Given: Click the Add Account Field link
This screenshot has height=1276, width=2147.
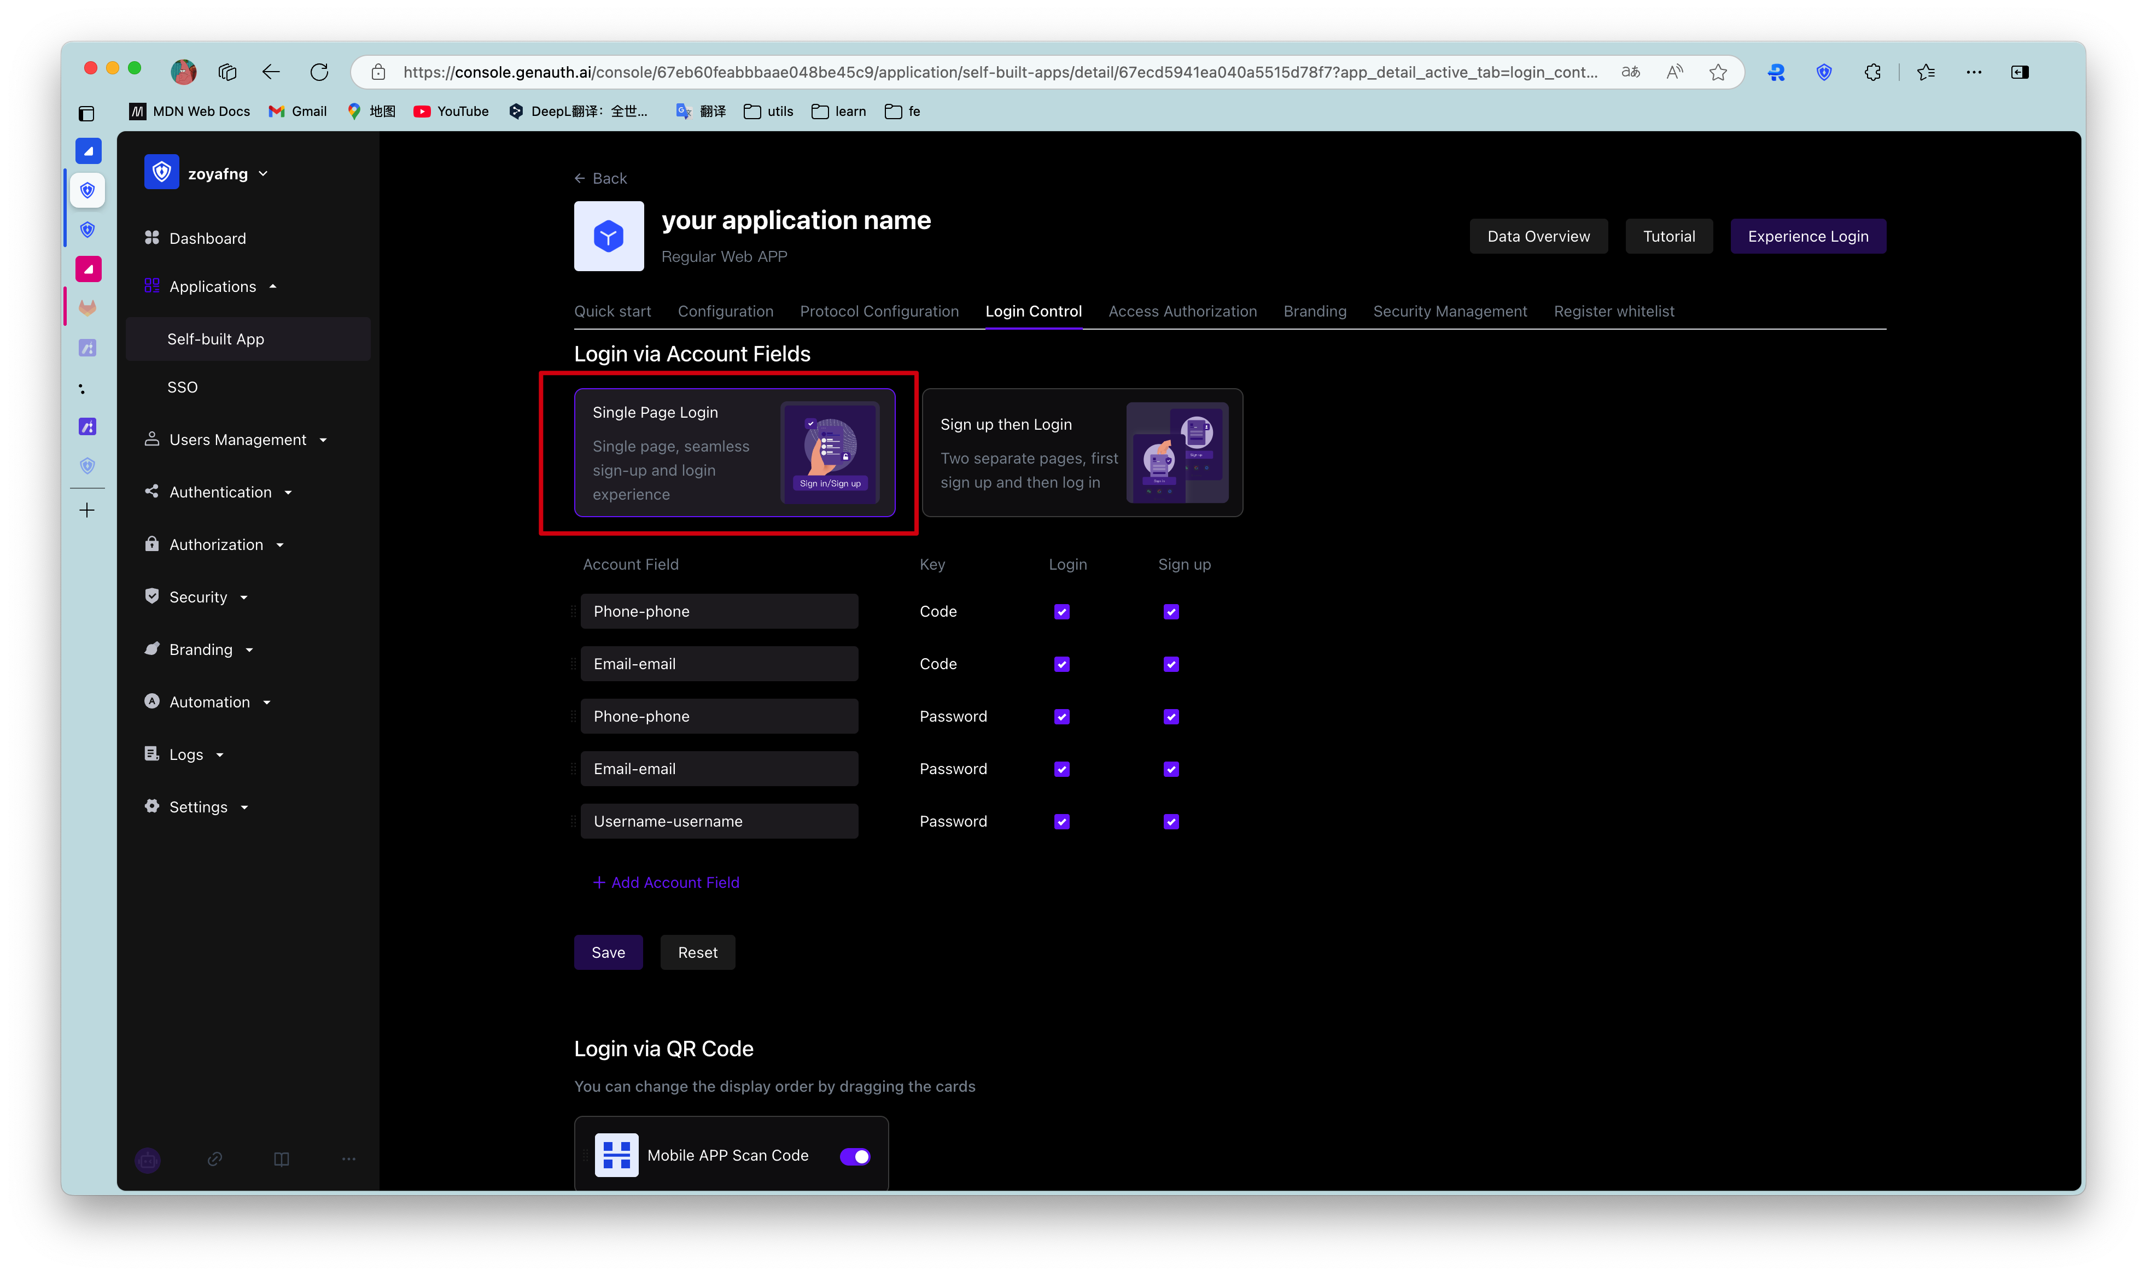Looking at the screenshot, I should pos(667,882).
